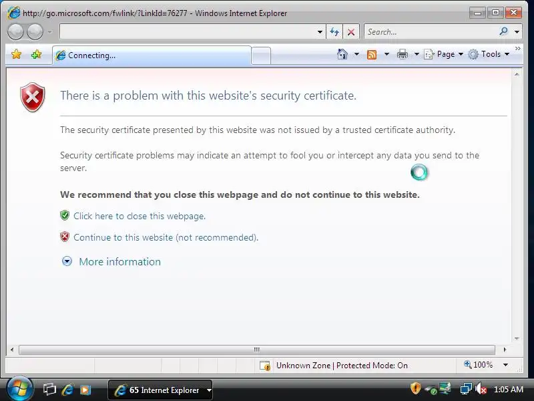Launch Windows Media Player quick launch icon
This screenshot has height=401, width=534.
[x=85, y=390]
